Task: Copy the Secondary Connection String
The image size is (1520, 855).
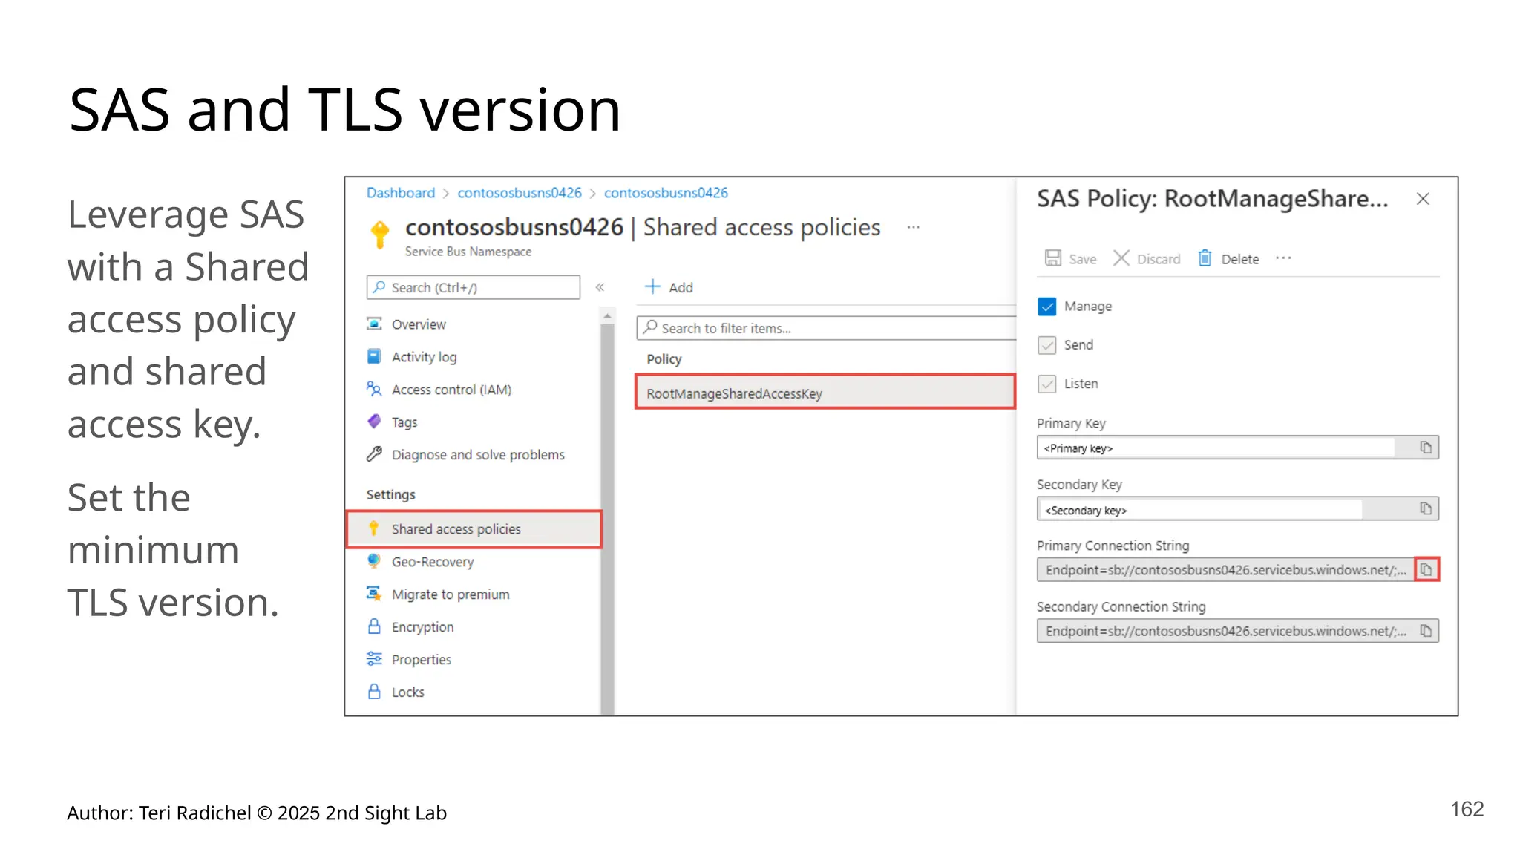Action: pyautogui.click(x=1426, y=631)
